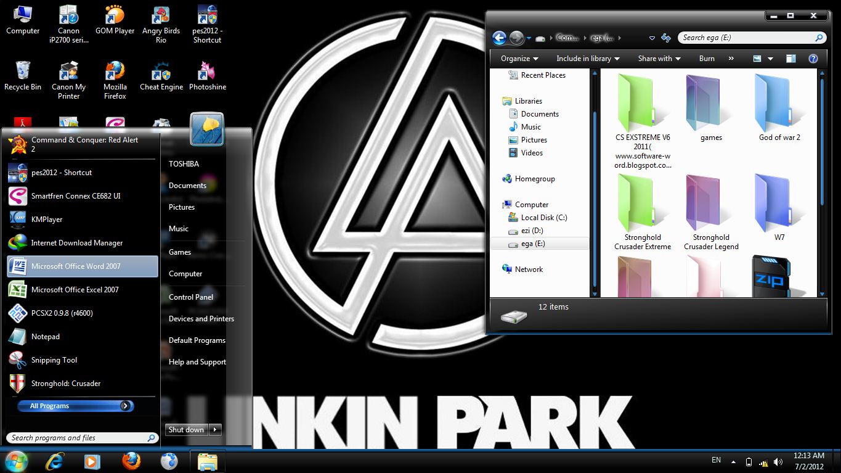Click the Start menu user picture
The height and width of the screenshot is (473, 841).
(207, 130)
